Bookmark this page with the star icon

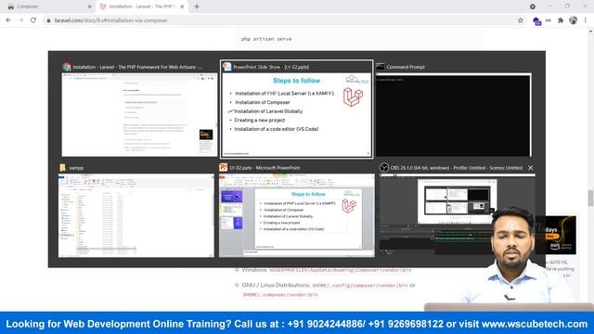(x=521, y=20)
